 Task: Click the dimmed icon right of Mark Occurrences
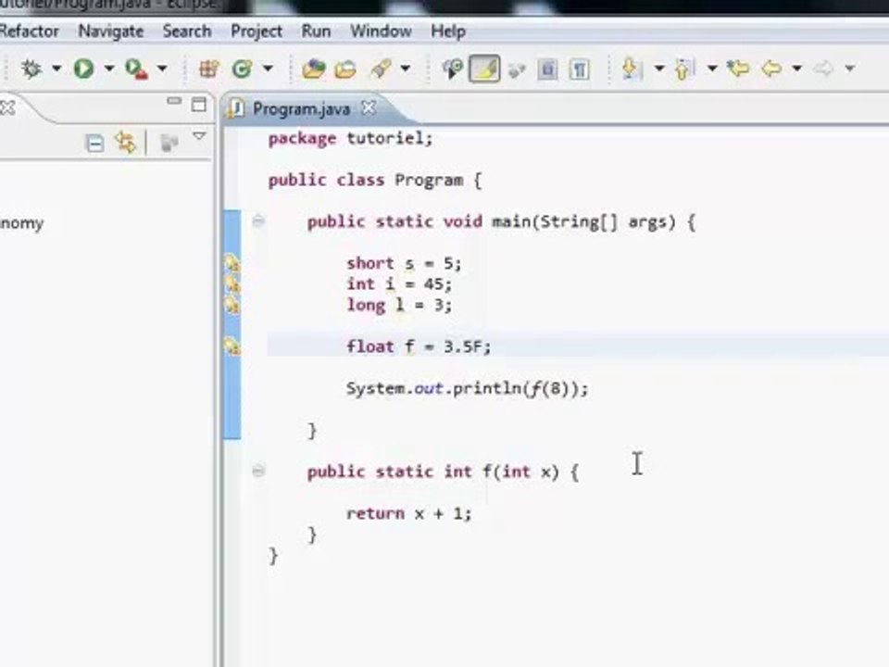[517, 69]
